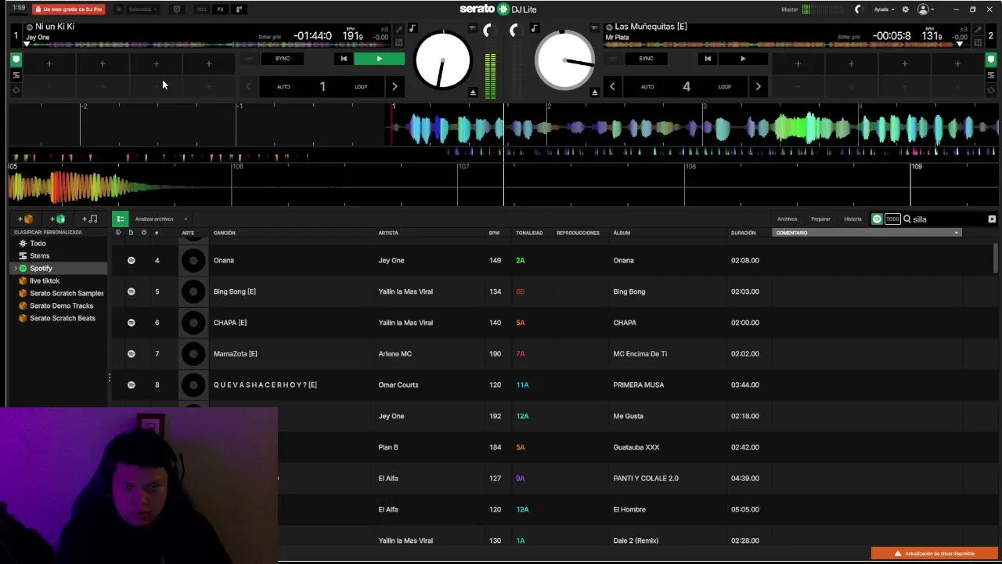The image size is (1002, 564).
Task: Toggle key lock note icon on deck 1
Action: (x=413, y=29)
